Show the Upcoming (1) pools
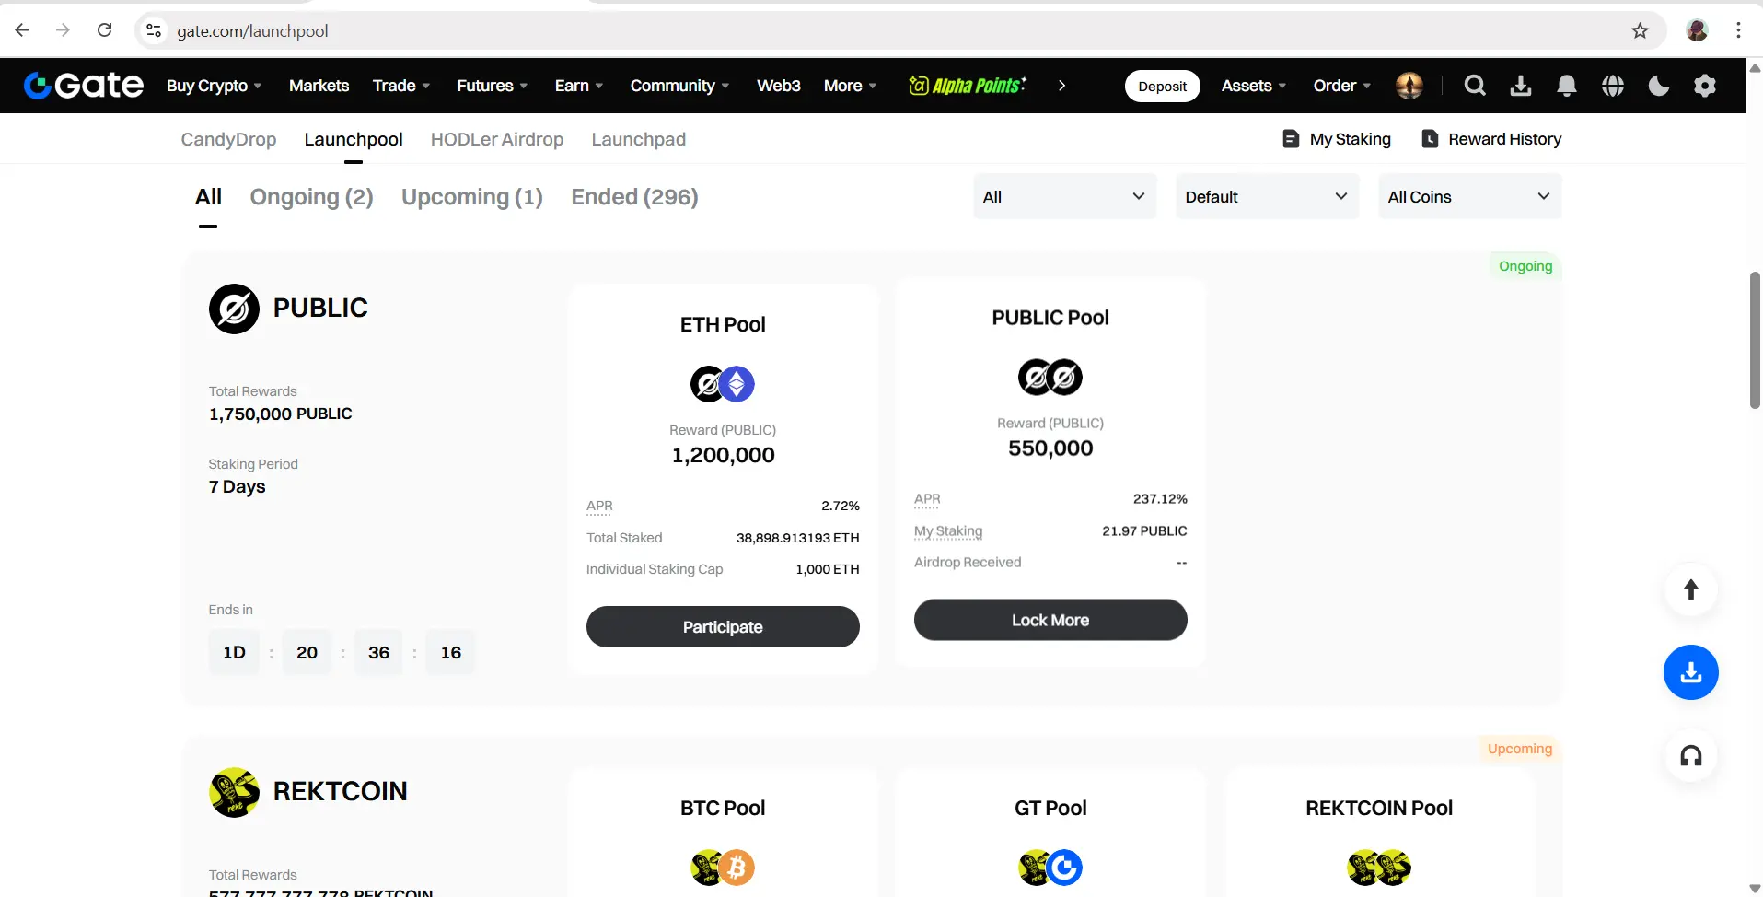 tap(472, 197)
